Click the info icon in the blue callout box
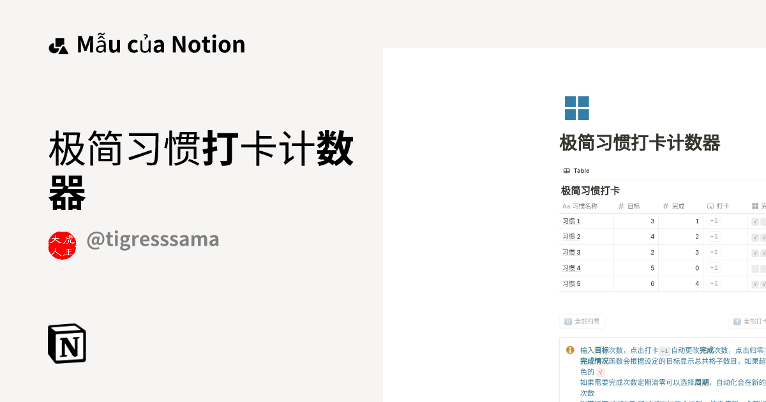Viewport: 766px width, 402px height. [569, 350]
